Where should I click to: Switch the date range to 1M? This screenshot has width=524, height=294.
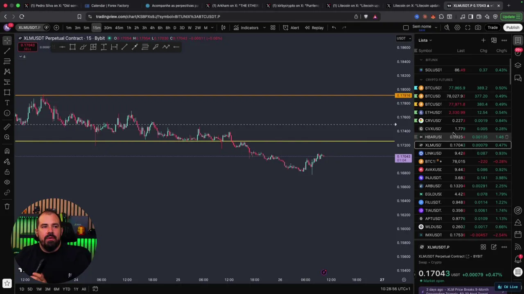[38, 289]
